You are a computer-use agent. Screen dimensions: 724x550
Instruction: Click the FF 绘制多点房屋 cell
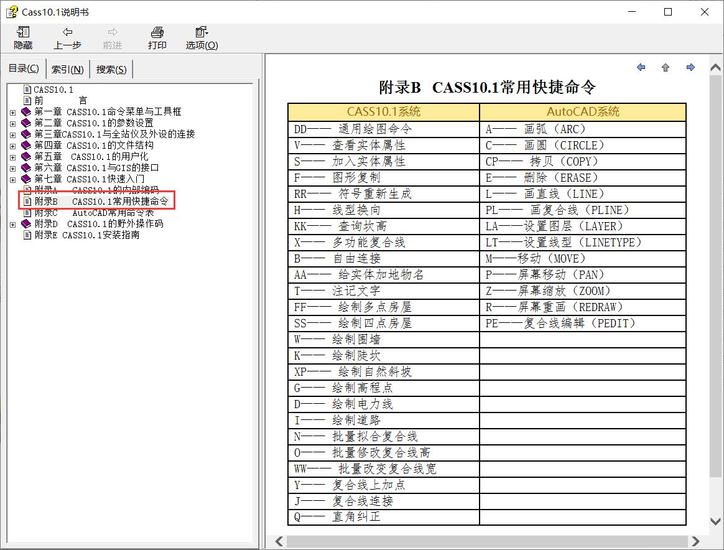384,307
